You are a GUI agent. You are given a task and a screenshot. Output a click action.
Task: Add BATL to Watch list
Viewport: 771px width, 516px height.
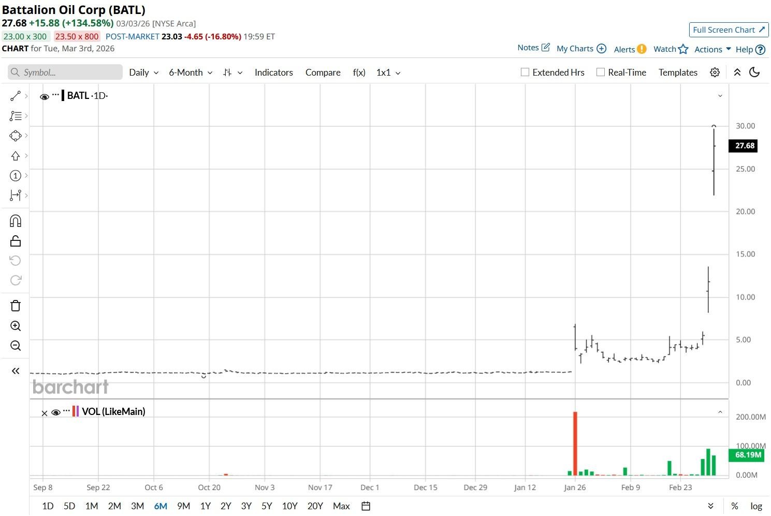(x=671, y=49)
